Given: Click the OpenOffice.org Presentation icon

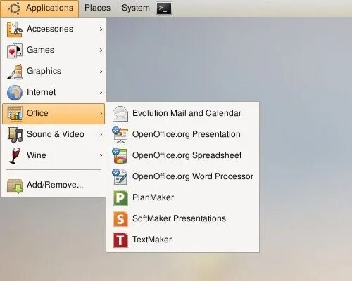Looking at the screenshot, I should point(120,135).
